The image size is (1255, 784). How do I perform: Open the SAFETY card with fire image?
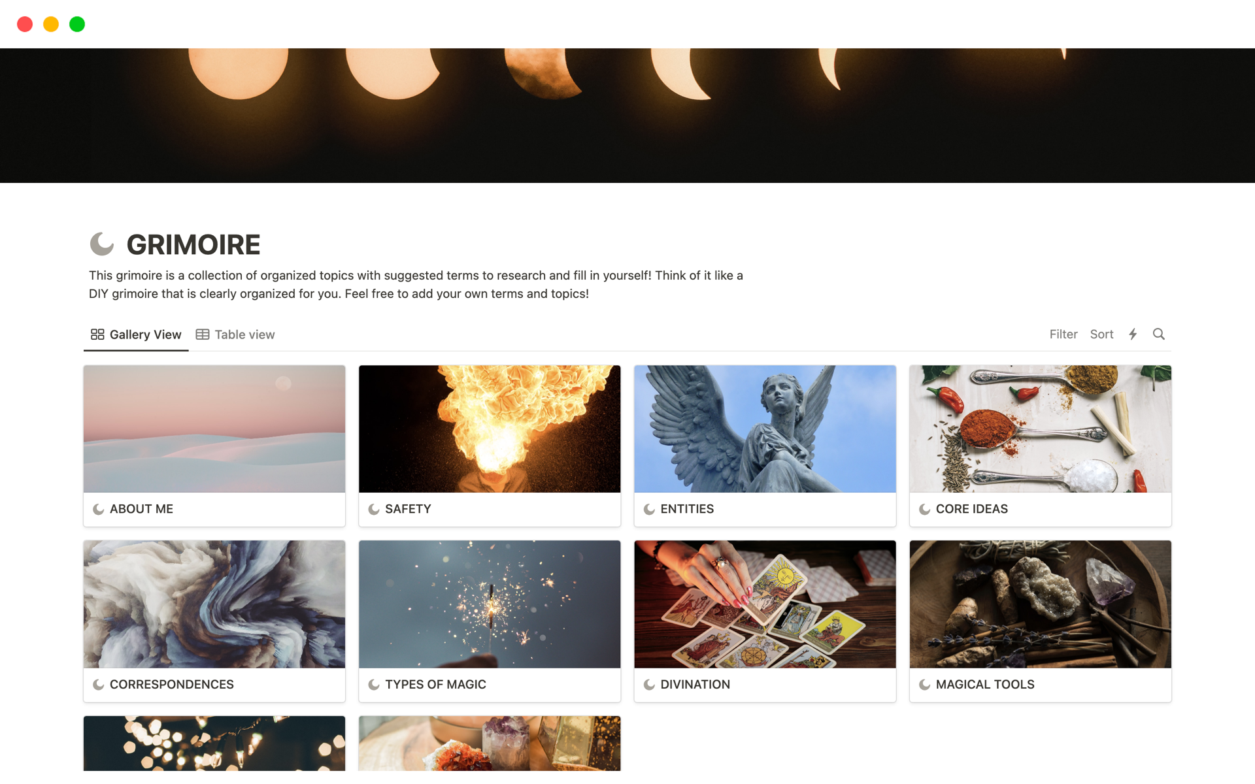tap(490, 446)
